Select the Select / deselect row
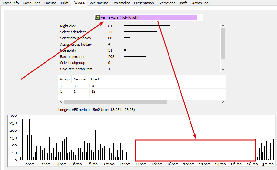277x170 pixels. (x=139, y=32)
